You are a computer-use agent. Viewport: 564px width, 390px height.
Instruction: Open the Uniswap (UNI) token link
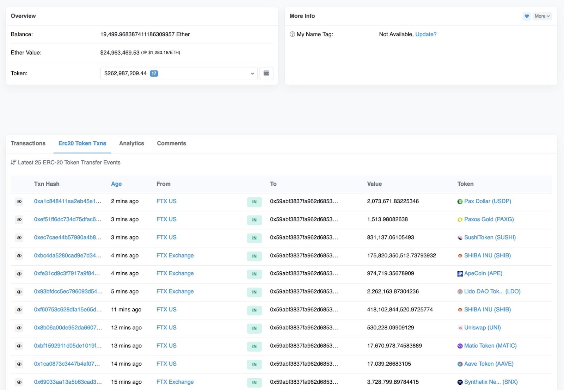(x=483, y=328)
